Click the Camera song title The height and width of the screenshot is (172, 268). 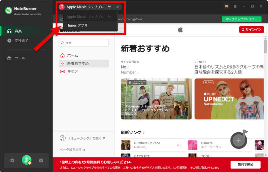207,143
